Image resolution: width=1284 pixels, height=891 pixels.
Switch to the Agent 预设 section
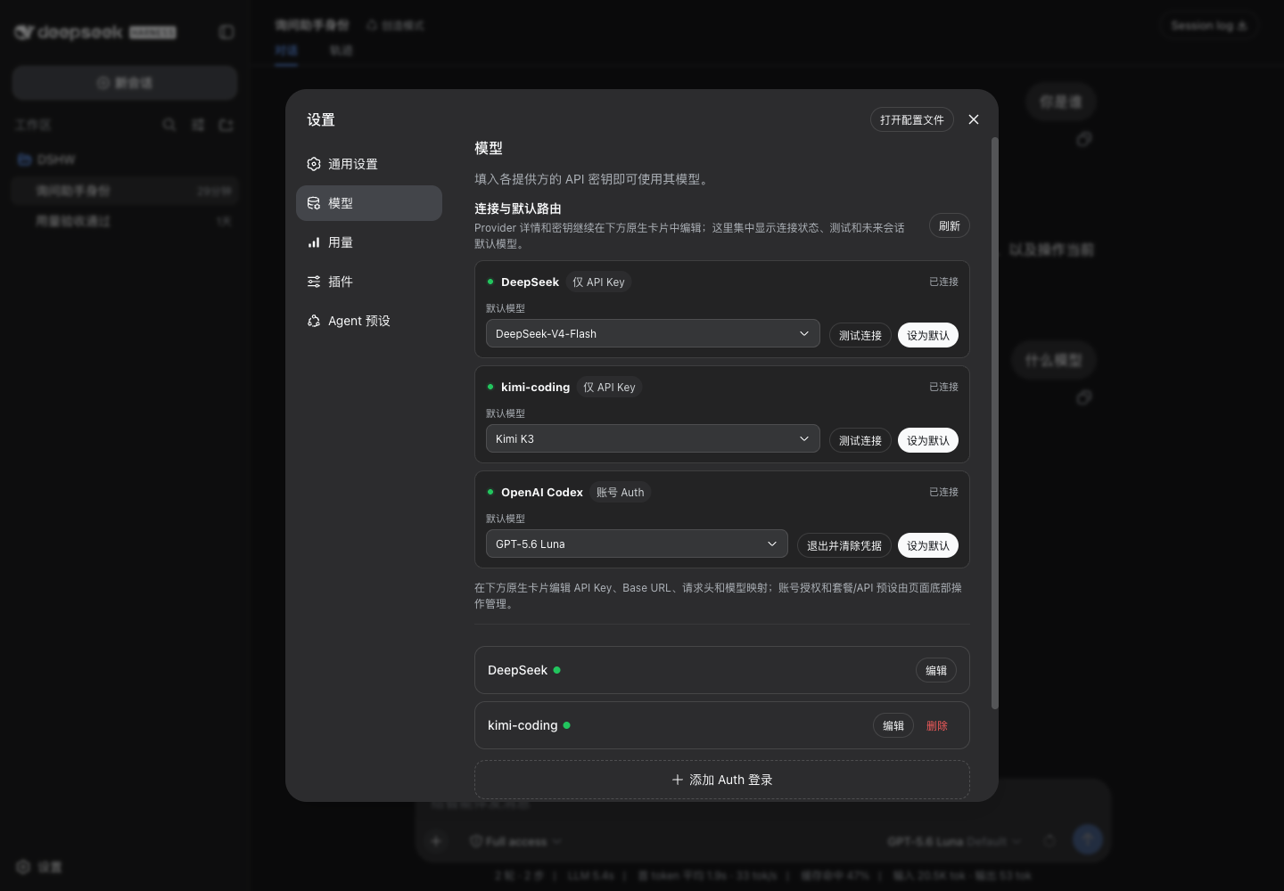coord(369,321)
